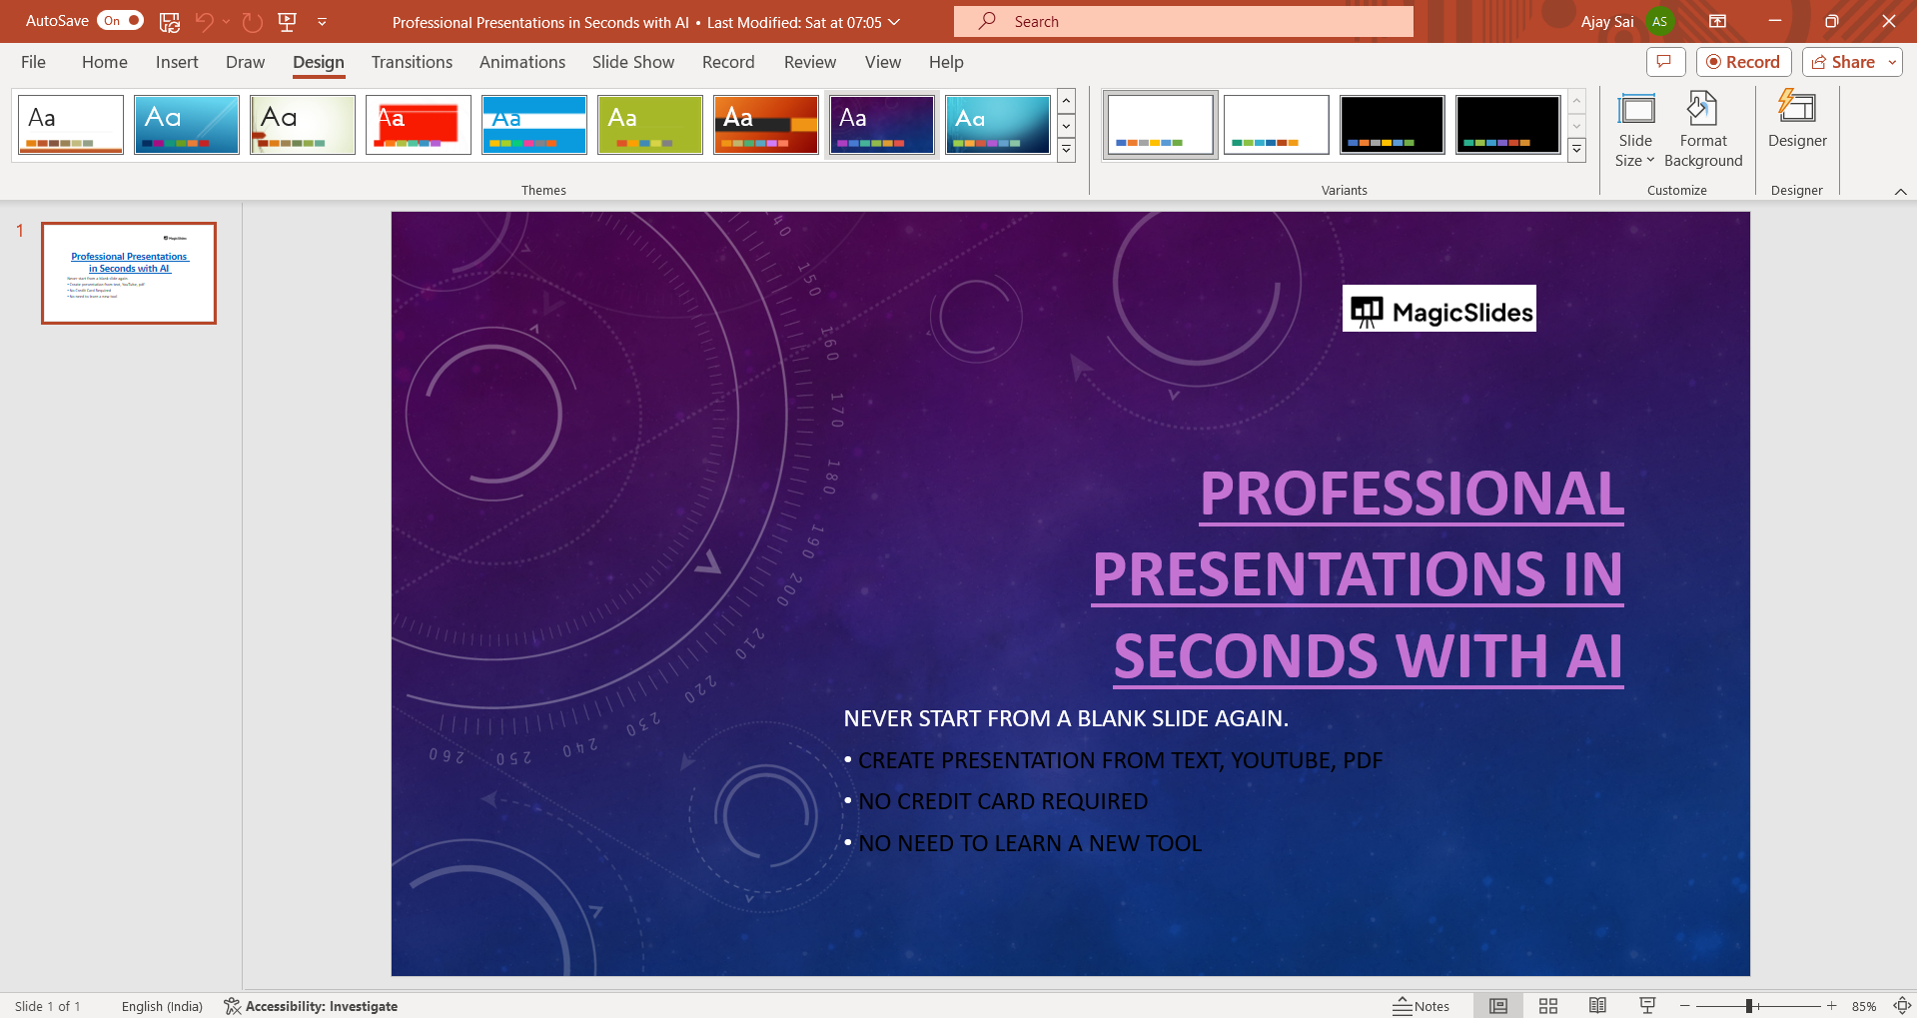Switch to the Review tab
The width and height of the screenshot is (1917, 1018).
810,62
